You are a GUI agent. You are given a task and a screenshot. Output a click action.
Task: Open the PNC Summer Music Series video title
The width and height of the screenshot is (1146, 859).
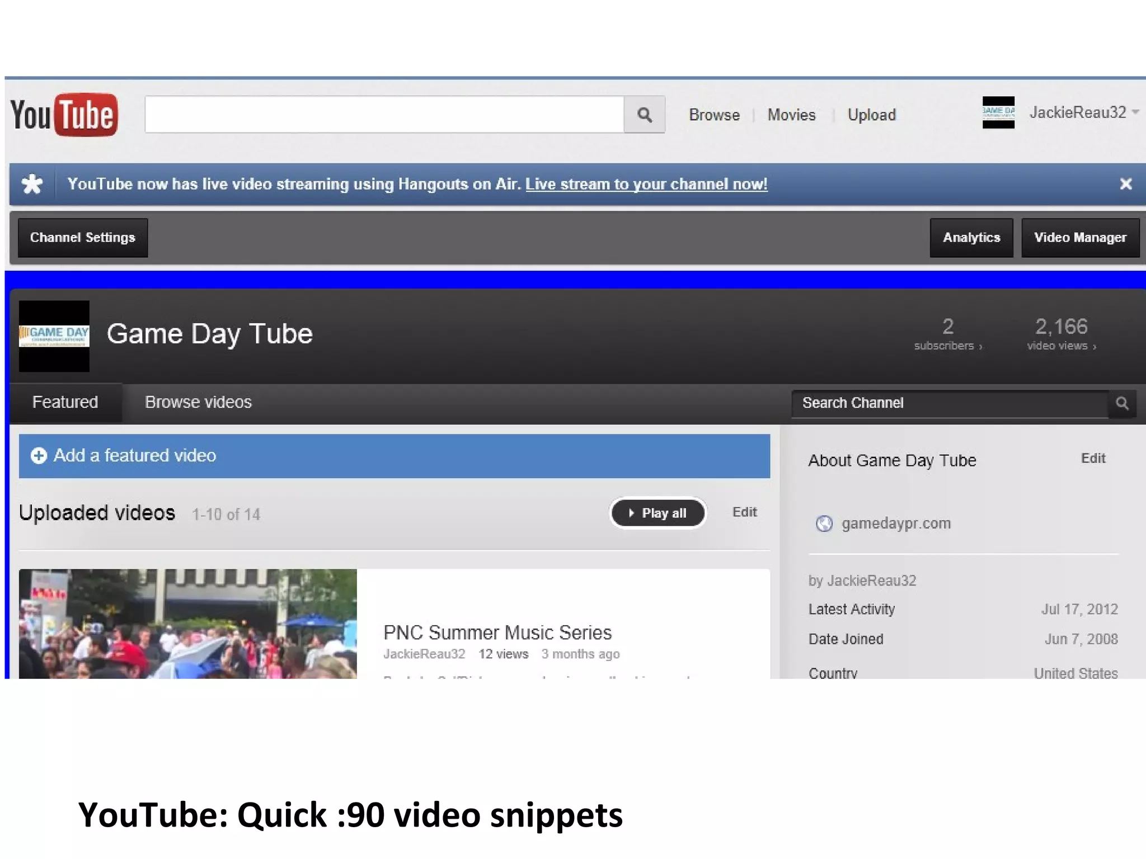(497, 633)
